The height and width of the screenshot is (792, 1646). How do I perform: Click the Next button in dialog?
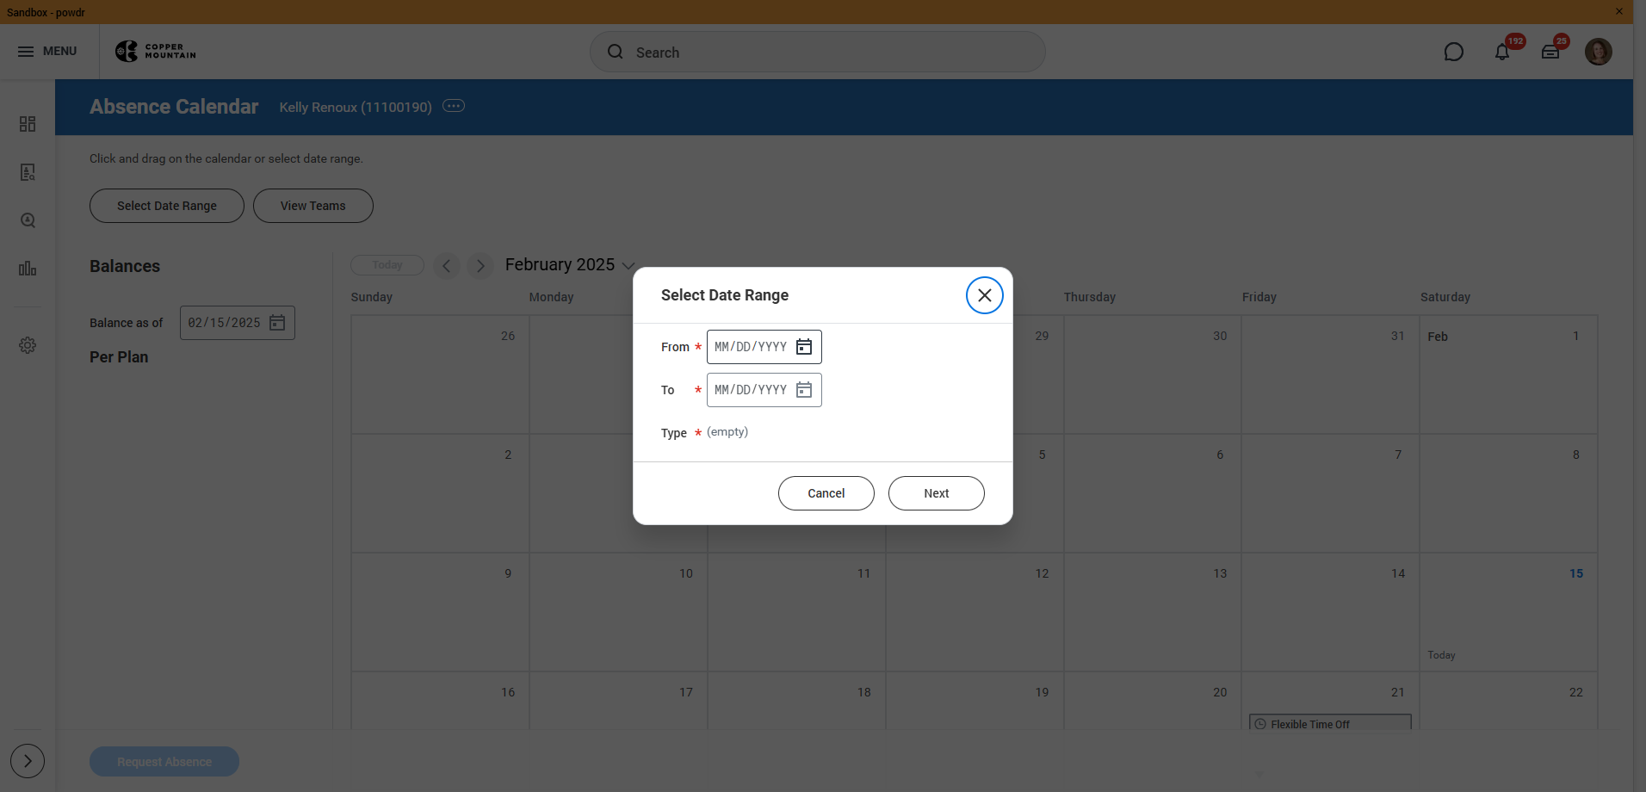(x=937, y=493)
